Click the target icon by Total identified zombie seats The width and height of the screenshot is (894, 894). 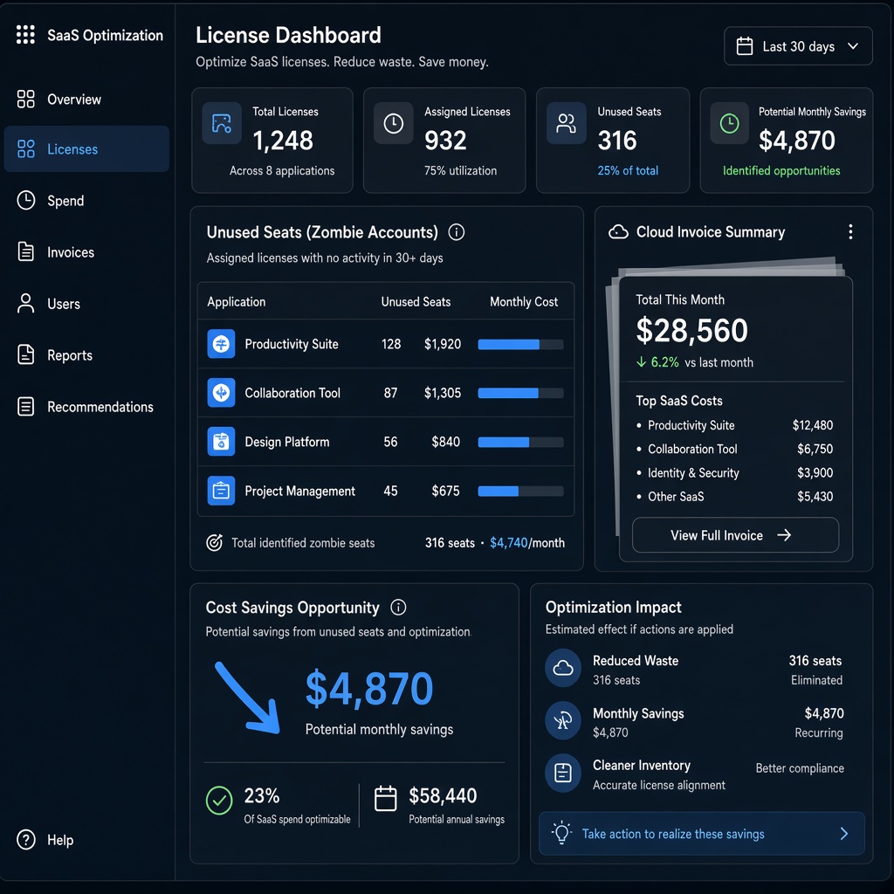click(x=215, y=543)
